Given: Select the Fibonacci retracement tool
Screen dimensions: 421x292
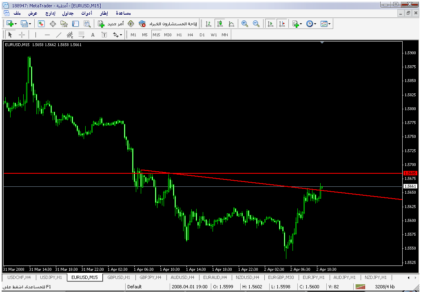Looking at the screenshot, I should pos(82,35).
